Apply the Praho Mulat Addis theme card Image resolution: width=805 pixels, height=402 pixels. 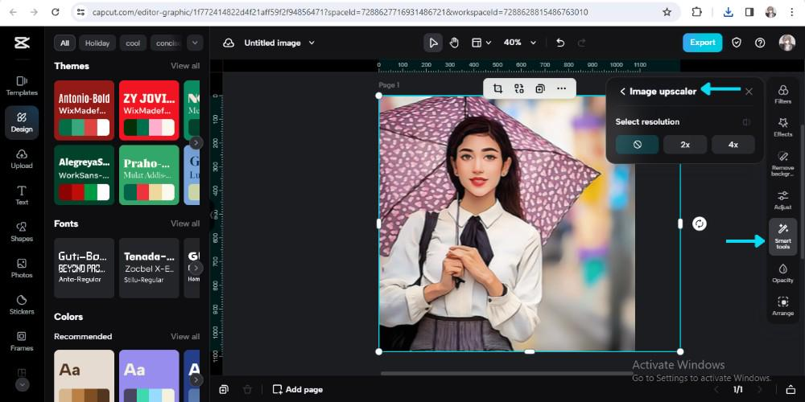pyautogui.click(x=149, y=174)
